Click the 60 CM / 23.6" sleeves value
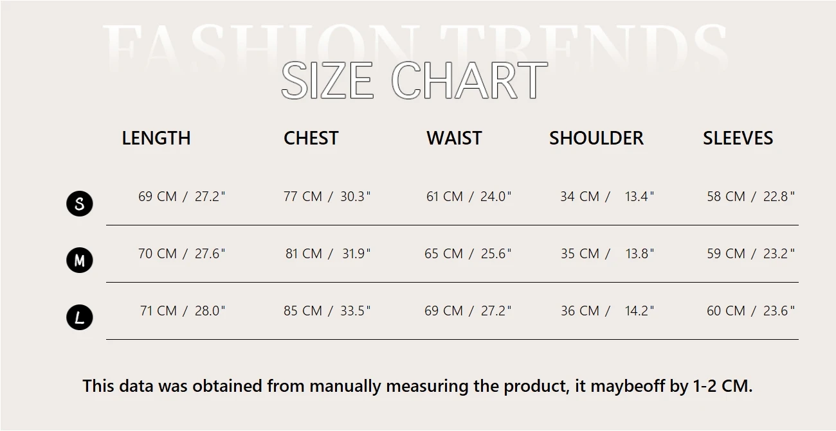 (x=751, y=311)
